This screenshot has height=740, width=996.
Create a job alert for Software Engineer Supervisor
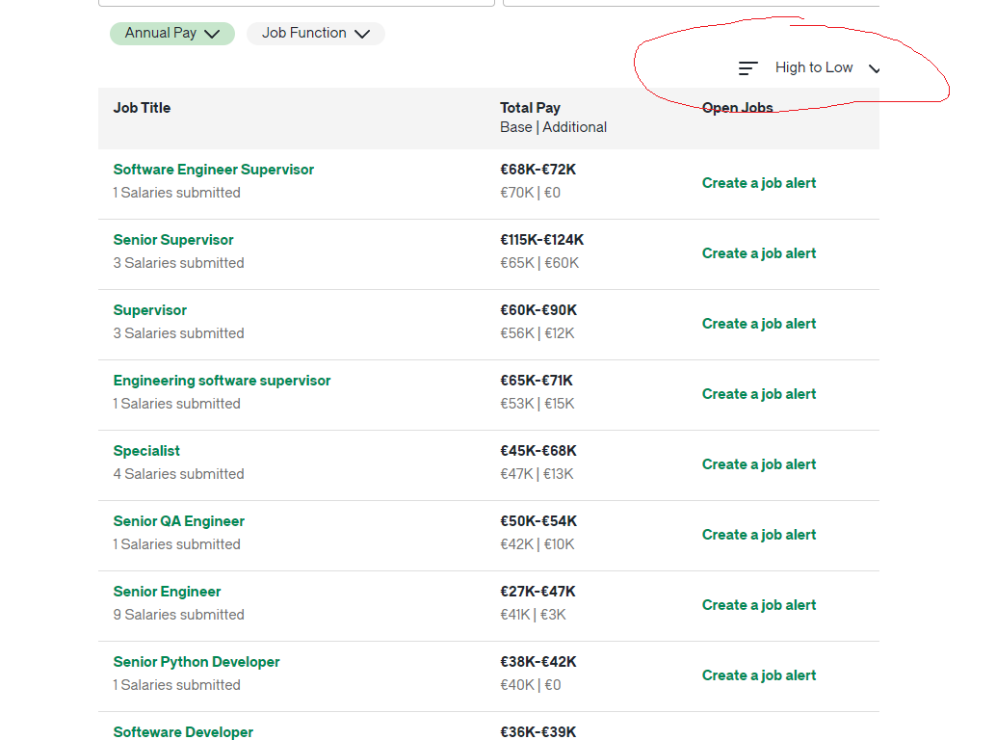tap(759, 183)
